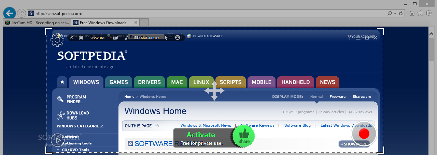
Task: Open the LINUX category tab
Action: tap(201, 82)
